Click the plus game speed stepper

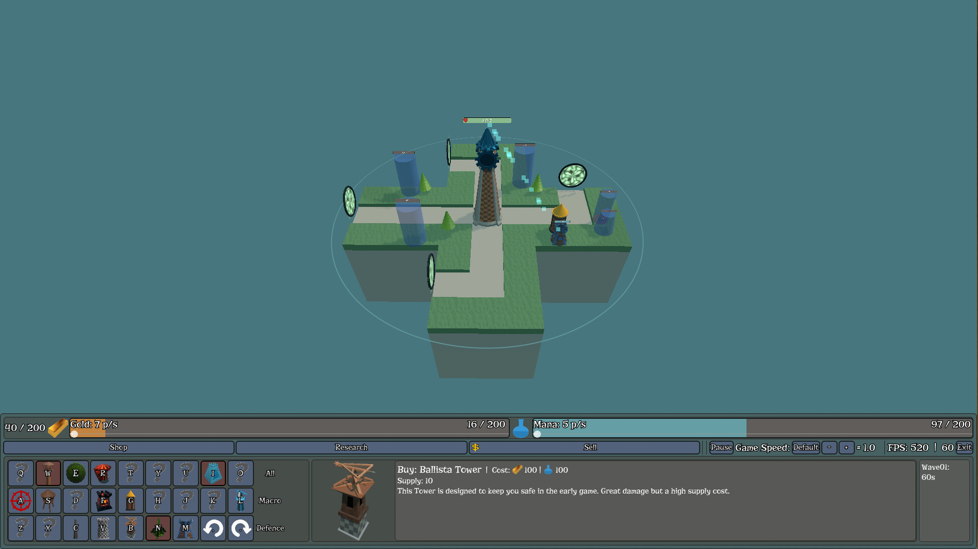[846, 448]
